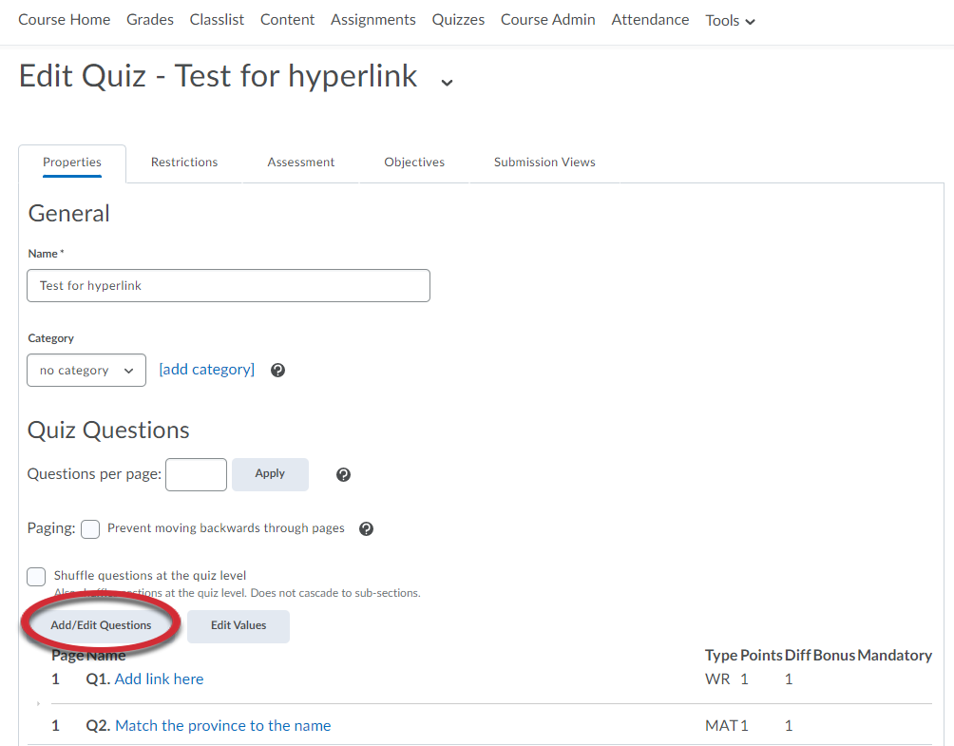The width and height of the screenshot is (954, 746).
Task: Click help icon next to Paging option
Action: click(367, 529)
